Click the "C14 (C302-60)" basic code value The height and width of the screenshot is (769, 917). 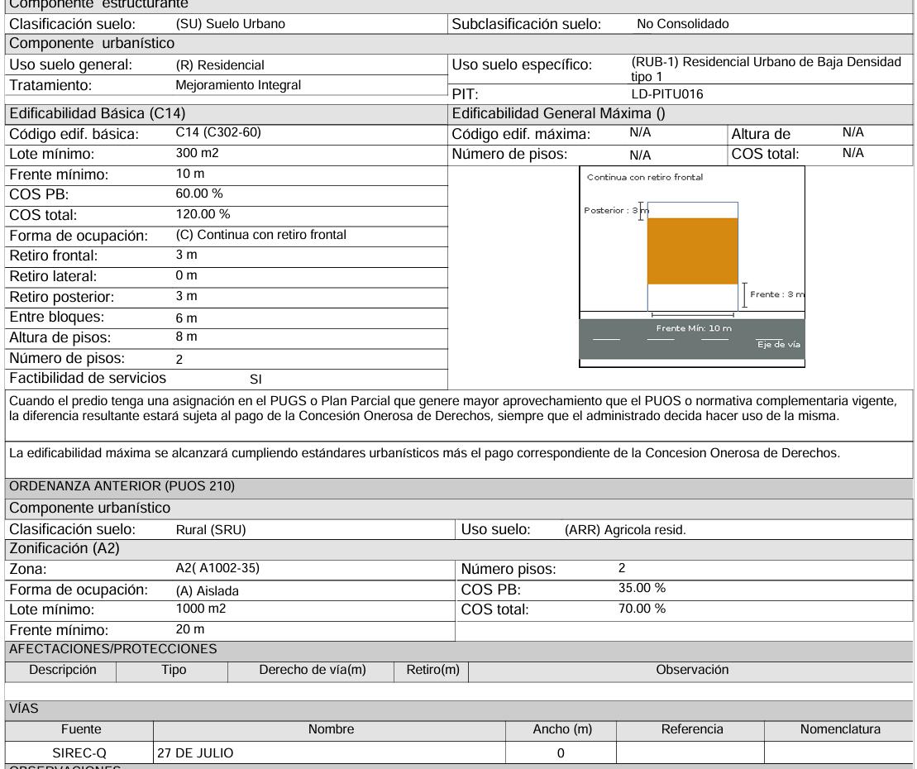(218, 132)
